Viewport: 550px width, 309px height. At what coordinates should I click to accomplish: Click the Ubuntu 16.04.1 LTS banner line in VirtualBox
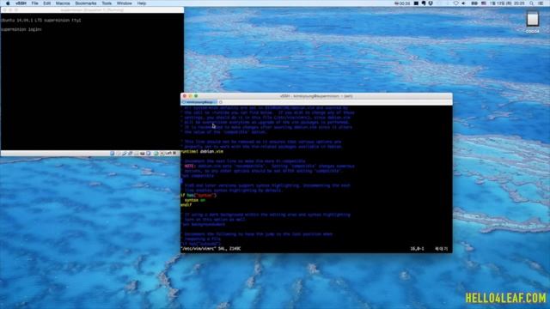(41, 21)
